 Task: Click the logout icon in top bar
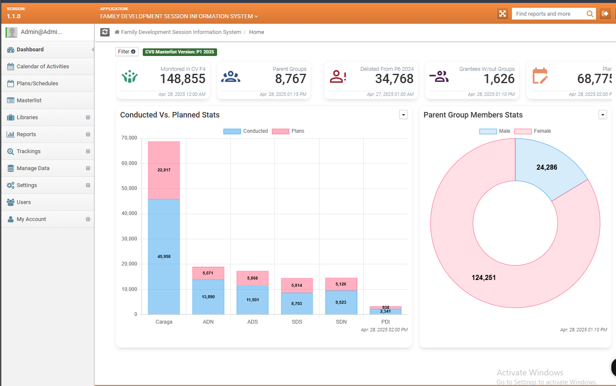coord(605,14)
